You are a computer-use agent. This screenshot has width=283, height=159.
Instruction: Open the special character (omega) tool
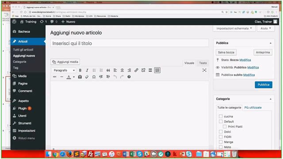[94, 77]
